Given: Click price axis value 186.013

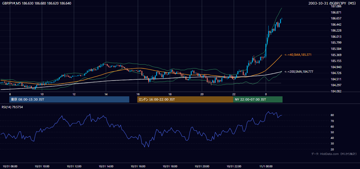Looking at the screenshot, I should [x=336, y=37].
